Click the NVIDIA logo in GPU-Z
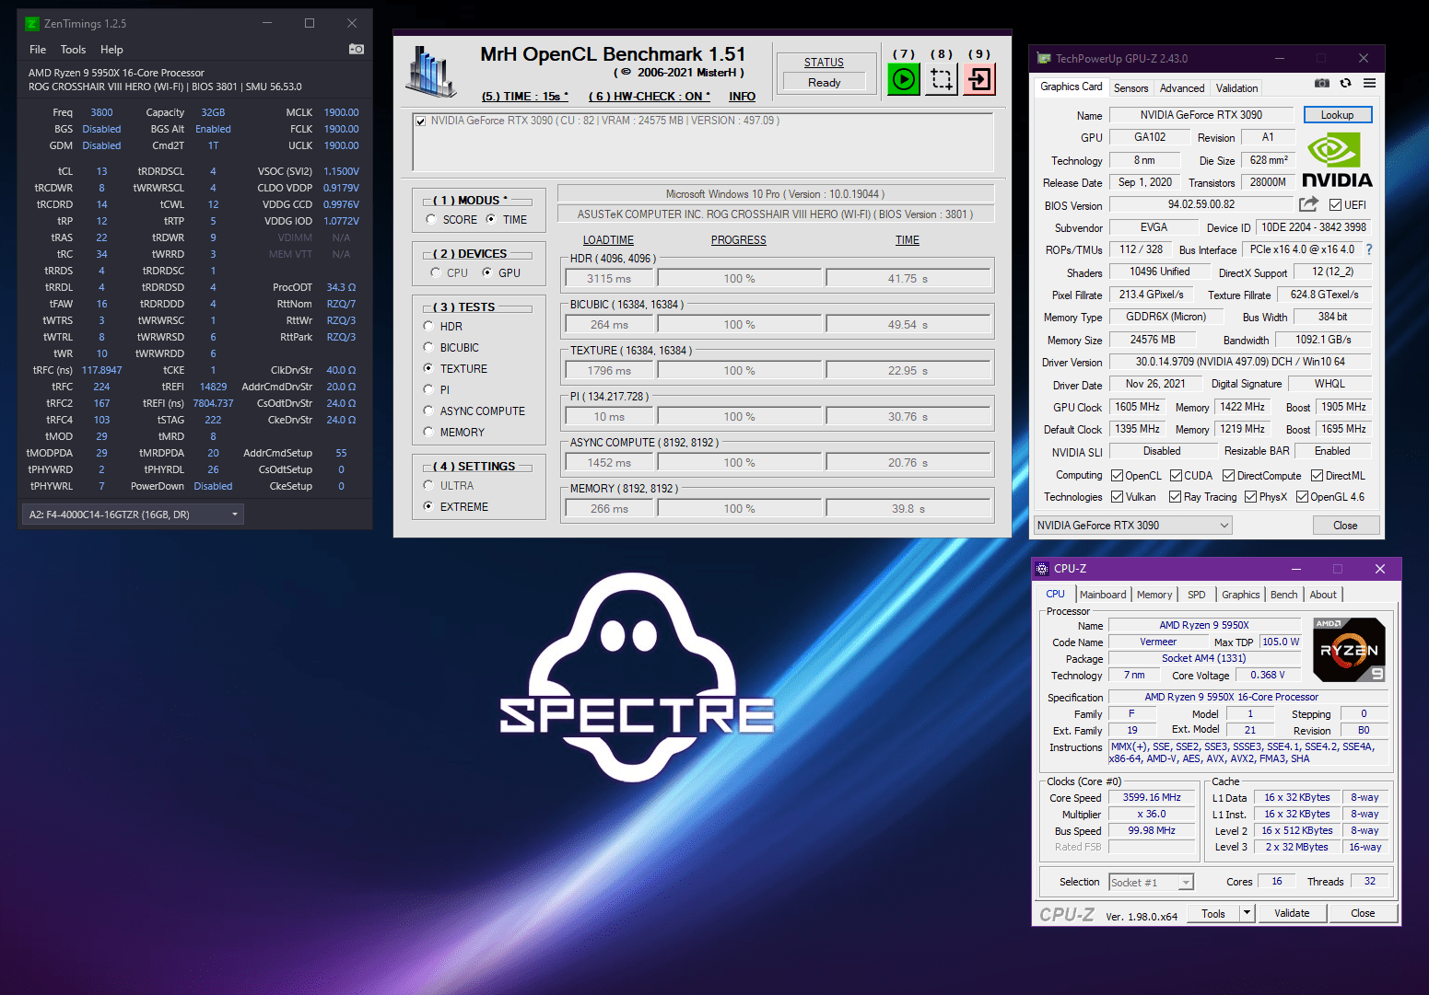 (x=1337, y=160)
